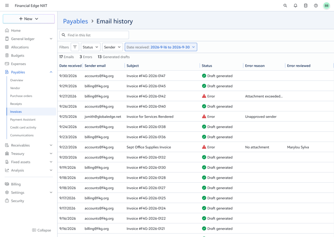Expand Fixed assets chevron
334x237 pixels.
[x=51, y=162]
